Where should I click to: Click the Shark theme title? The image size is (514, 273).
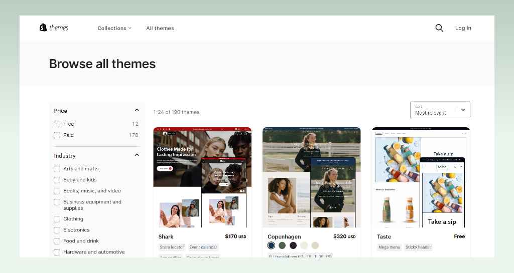pos(166,237)
